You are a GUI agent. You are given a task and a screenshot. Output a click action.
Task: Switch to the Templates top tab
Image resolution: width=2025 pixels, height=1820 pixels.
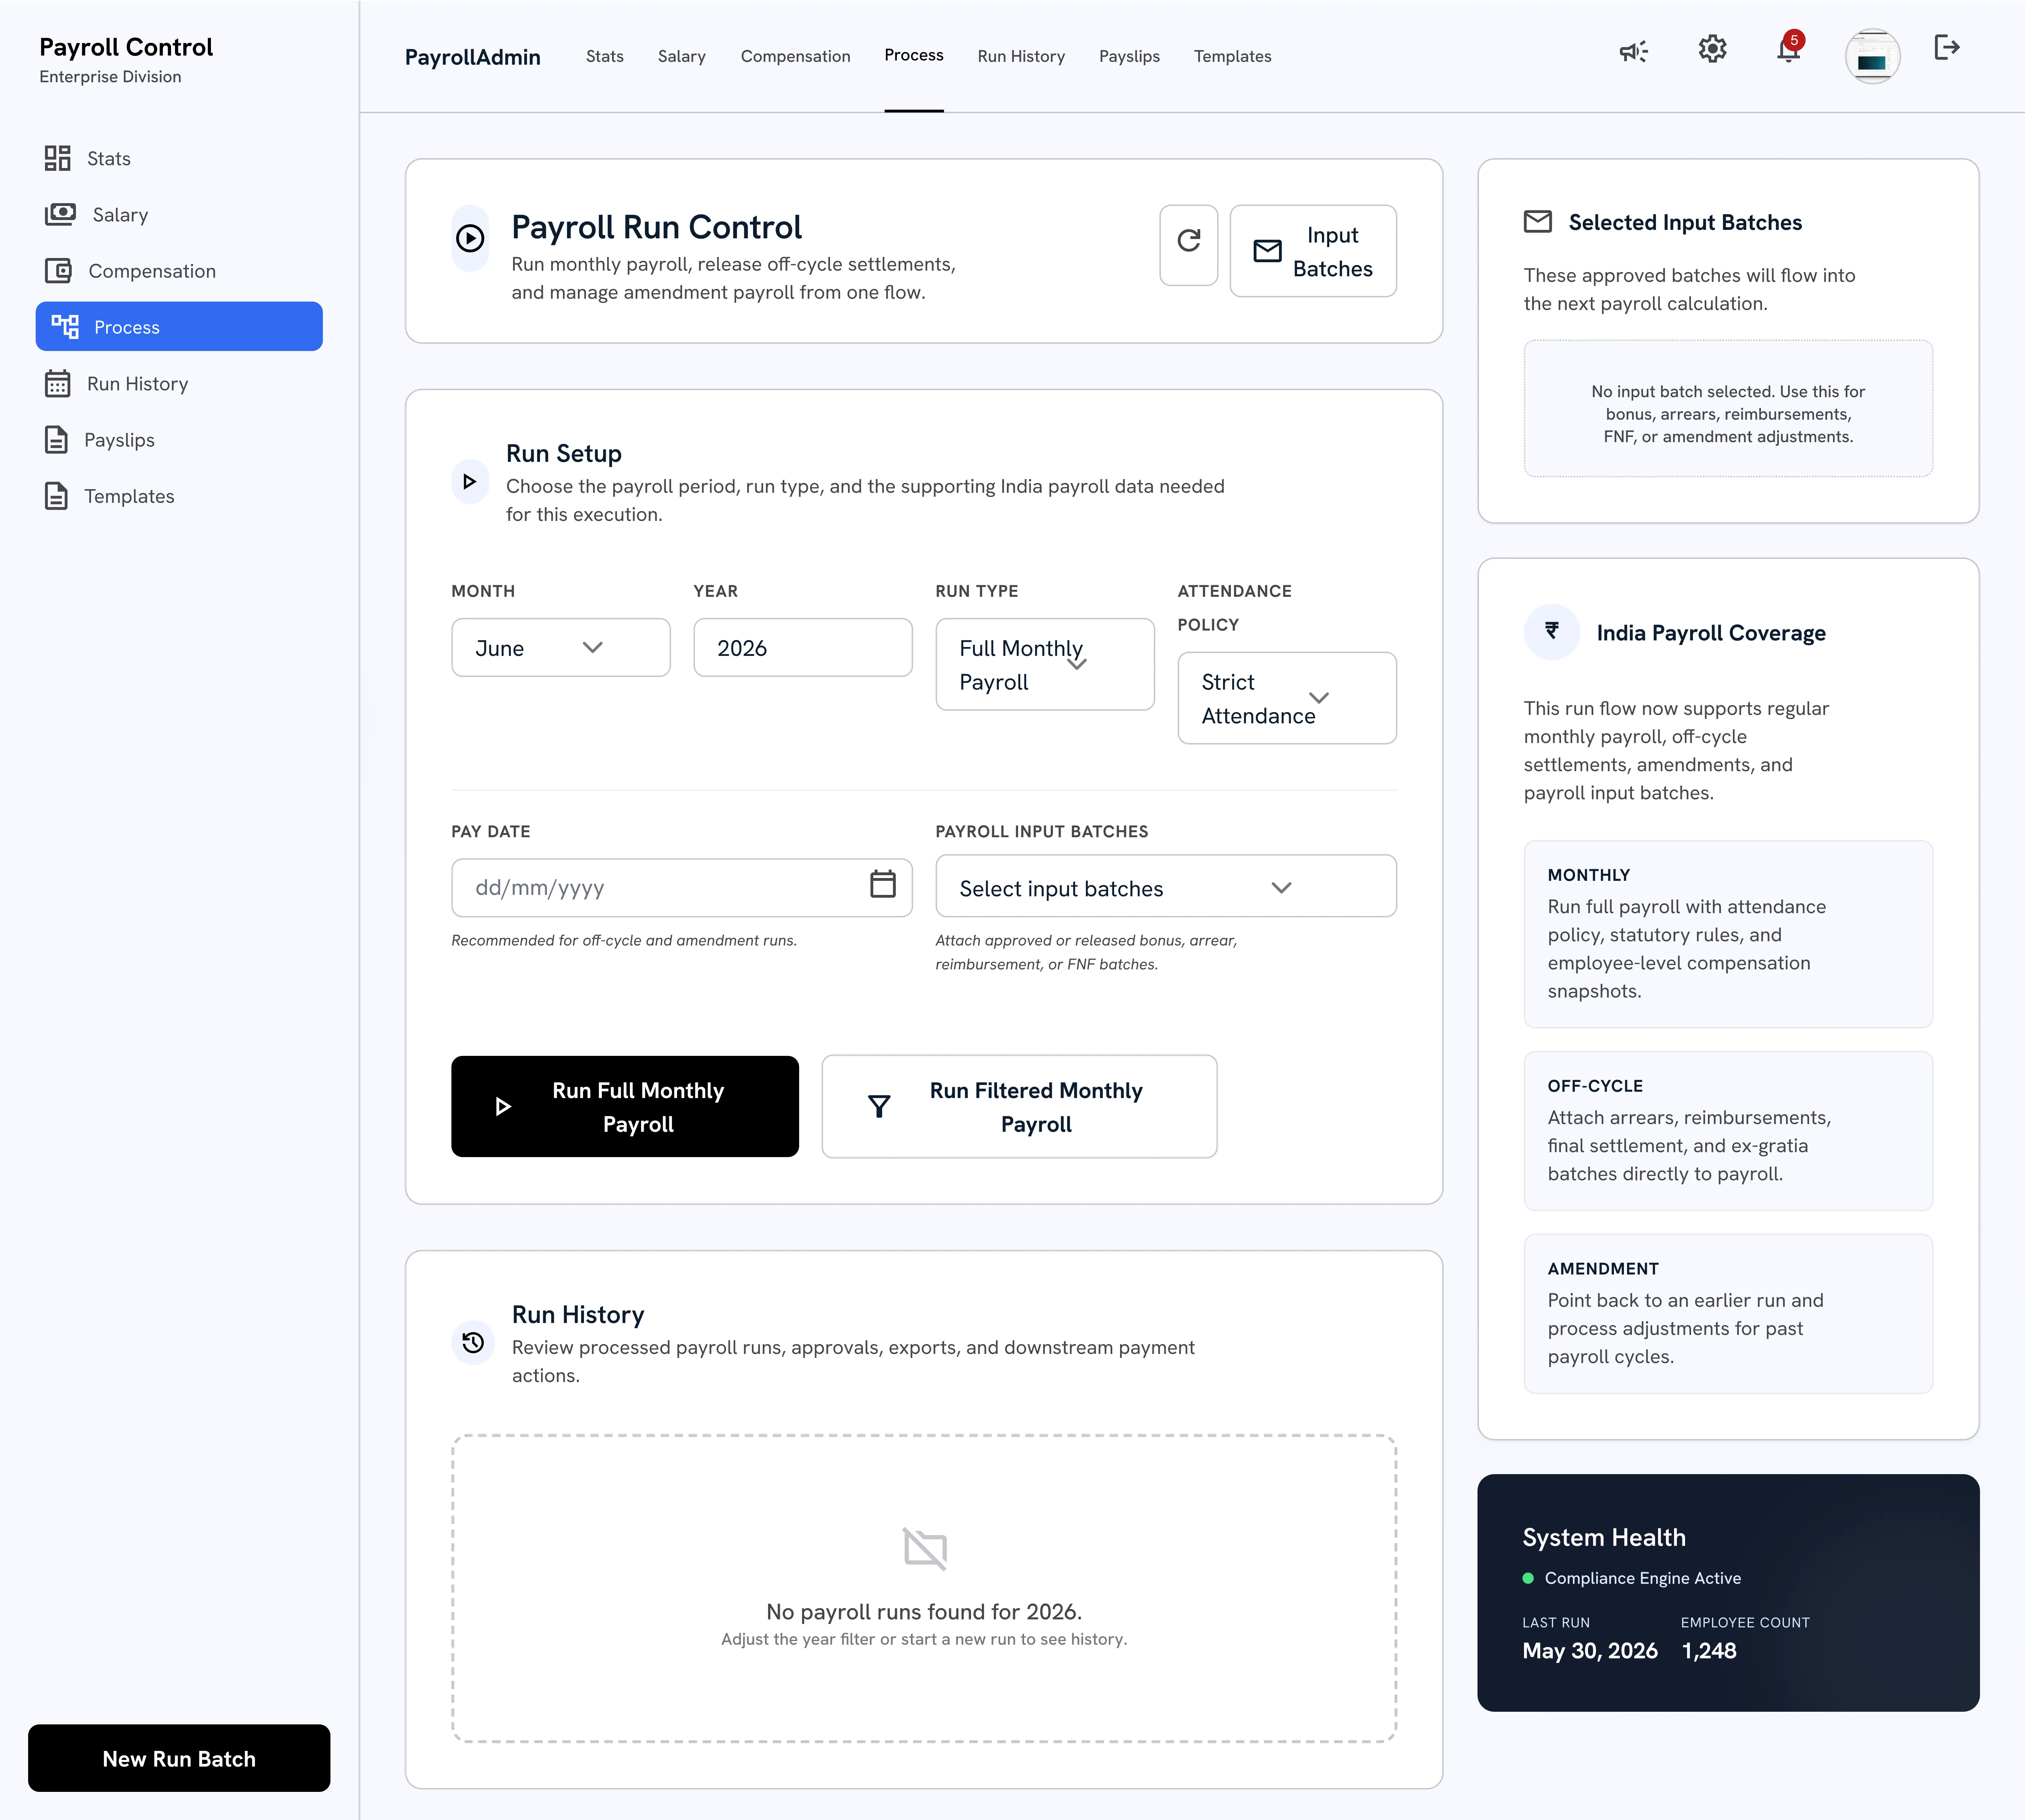[1233, 56]
